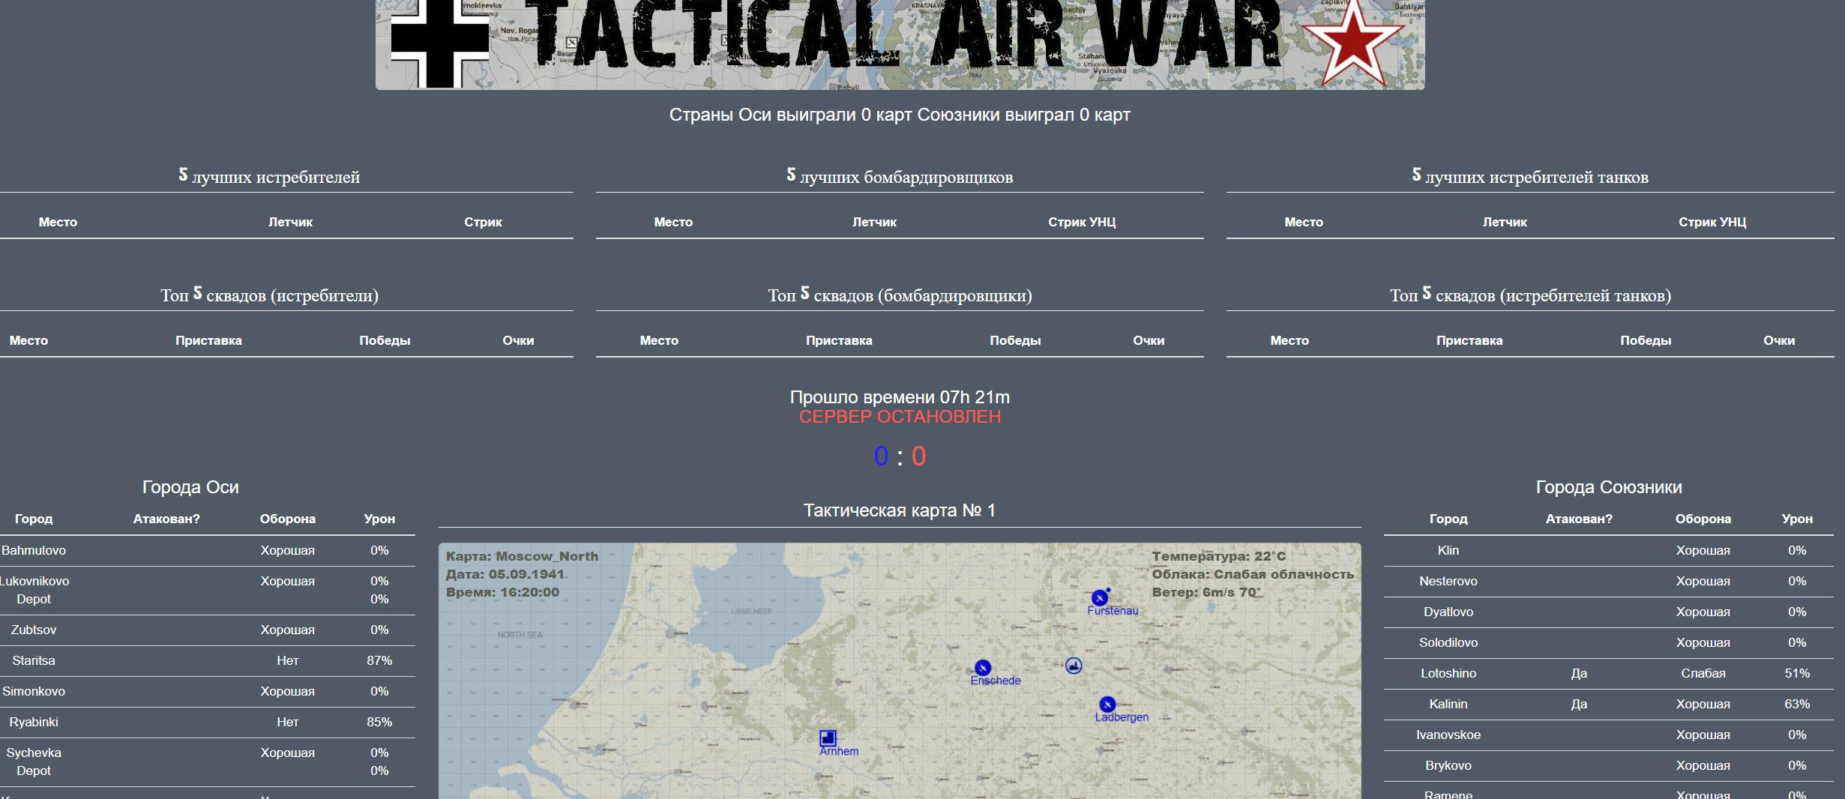
Task: Click the Staritsa city name
Action: (34, 660)
